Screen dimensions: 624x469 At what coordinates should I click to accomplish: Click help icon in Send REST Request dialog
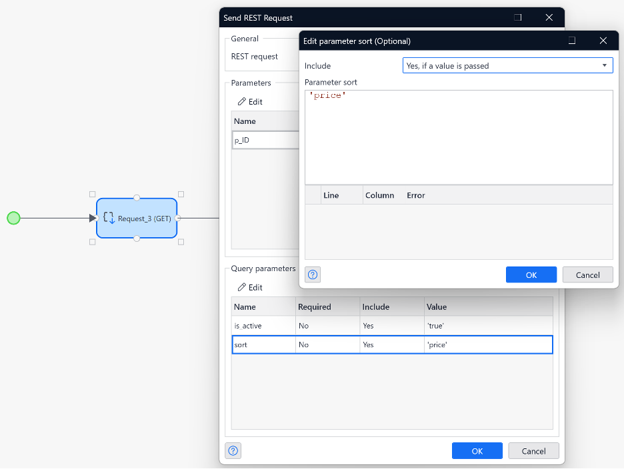coord(233,451)
